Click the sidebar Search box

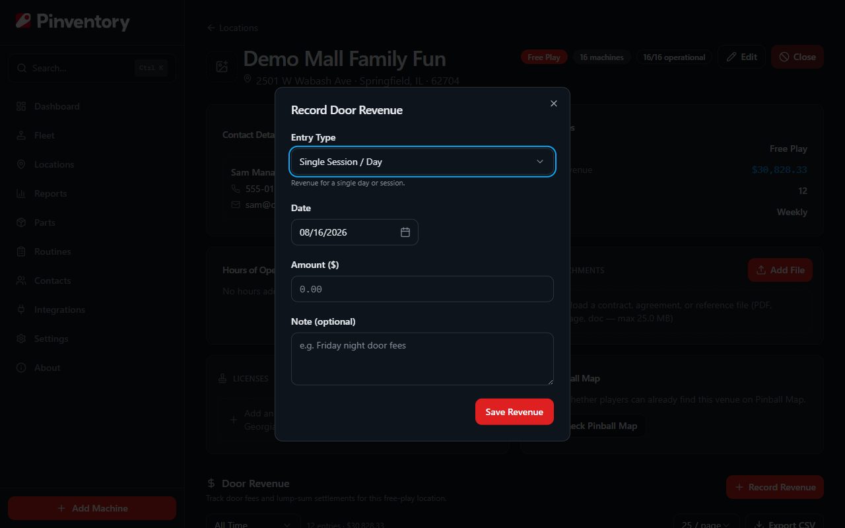(92, 68)
